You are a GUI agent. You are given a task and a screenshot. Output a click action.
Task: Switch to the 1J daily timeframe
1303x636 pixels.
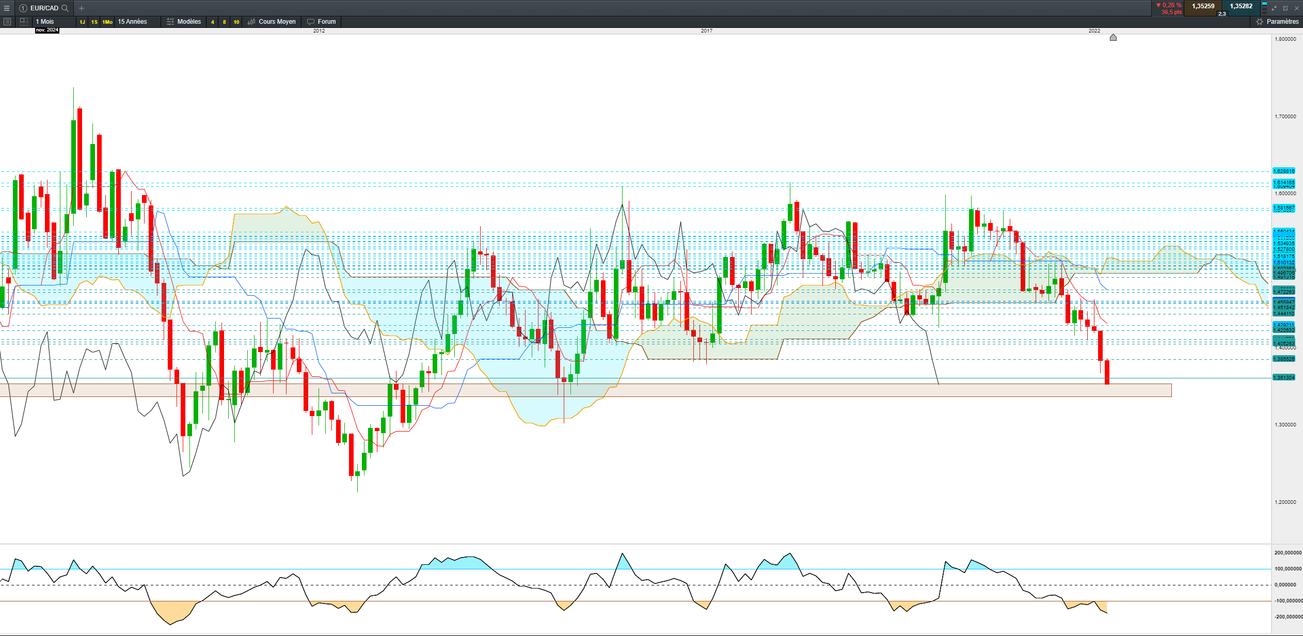(82, 22)
